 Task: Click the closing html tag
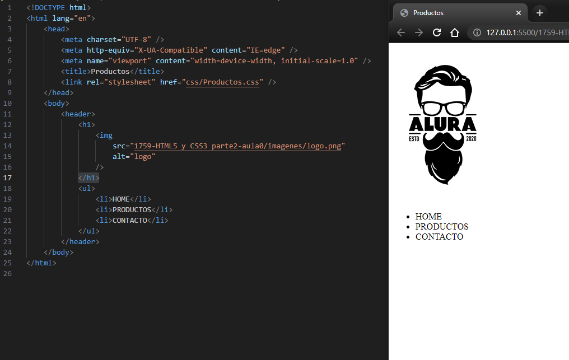click(x=41, y=263)
